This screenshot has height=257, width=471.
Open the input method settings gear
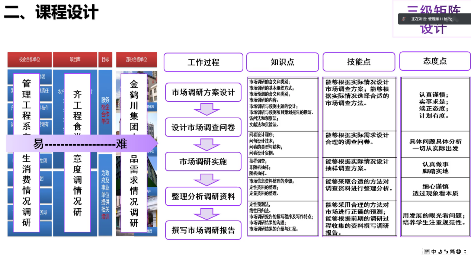(x=458, y=251)
